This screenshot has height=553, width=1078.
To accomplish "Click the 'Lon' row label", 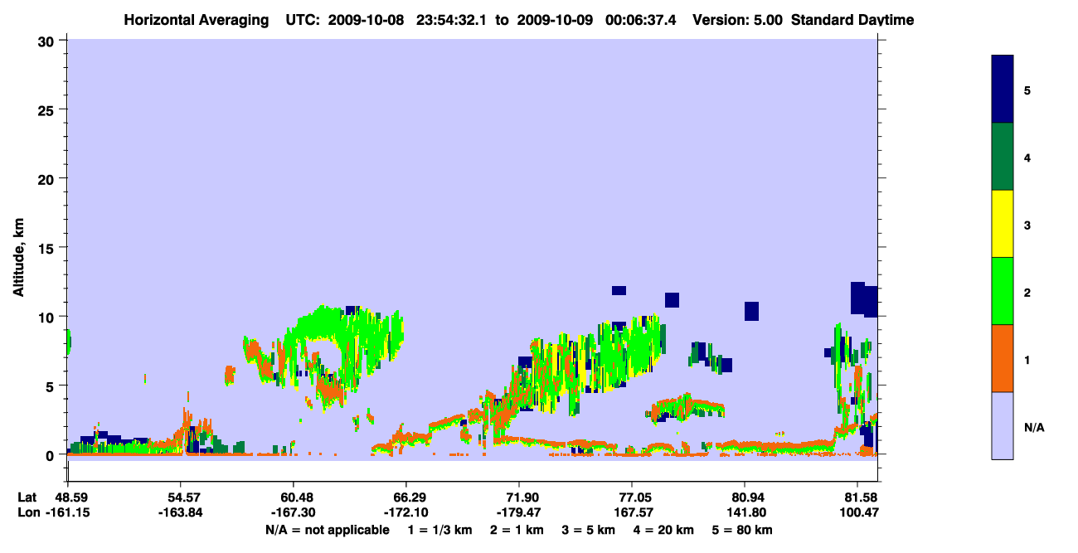I will 28,513.
